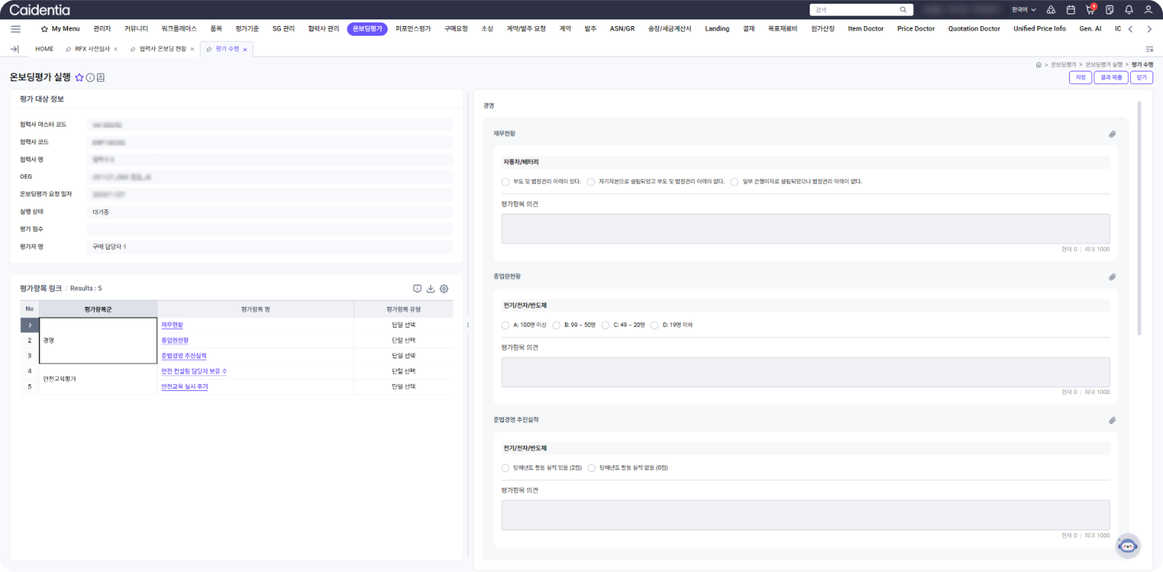This screenshot has height=572, width=1163.
Task: Add 온보딩평가 실행 to favorites with star
Action: (x=79, y=77)
